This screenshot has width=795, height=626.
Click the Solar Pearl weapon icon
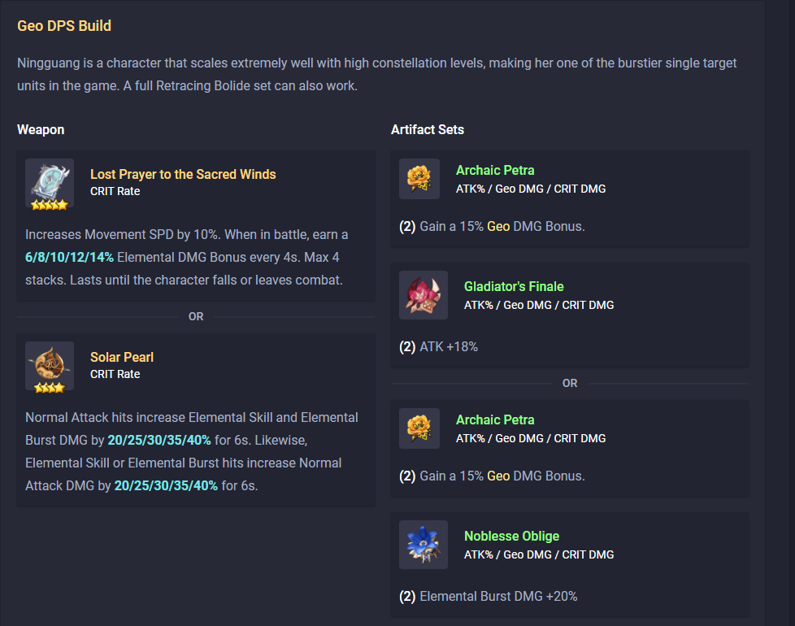[50, 366]
